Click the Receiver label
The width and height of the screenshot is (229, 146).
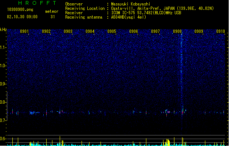(x=74, y=13)
